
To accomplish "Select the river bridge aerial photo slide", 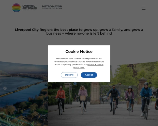I will 24,94.
